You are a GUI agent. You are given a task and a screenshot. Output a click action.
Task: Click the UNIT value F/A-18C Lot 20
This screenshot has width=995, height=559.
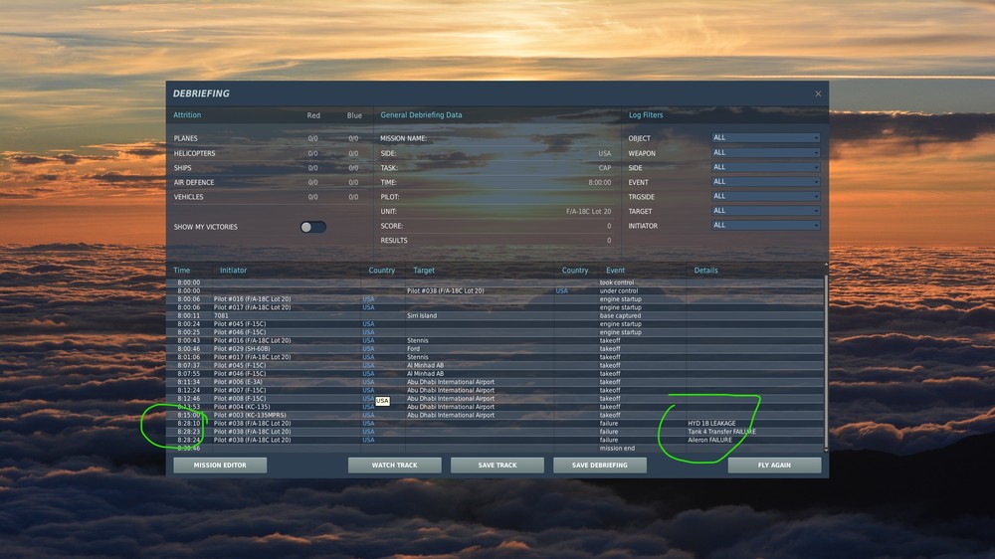(x=588, y=211)
